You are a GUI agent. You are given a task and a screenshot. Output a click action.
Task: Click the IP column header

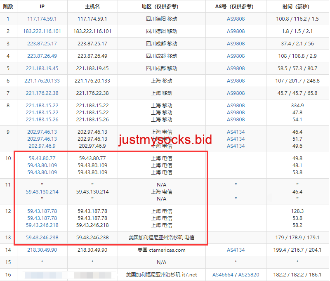(42, 7)
